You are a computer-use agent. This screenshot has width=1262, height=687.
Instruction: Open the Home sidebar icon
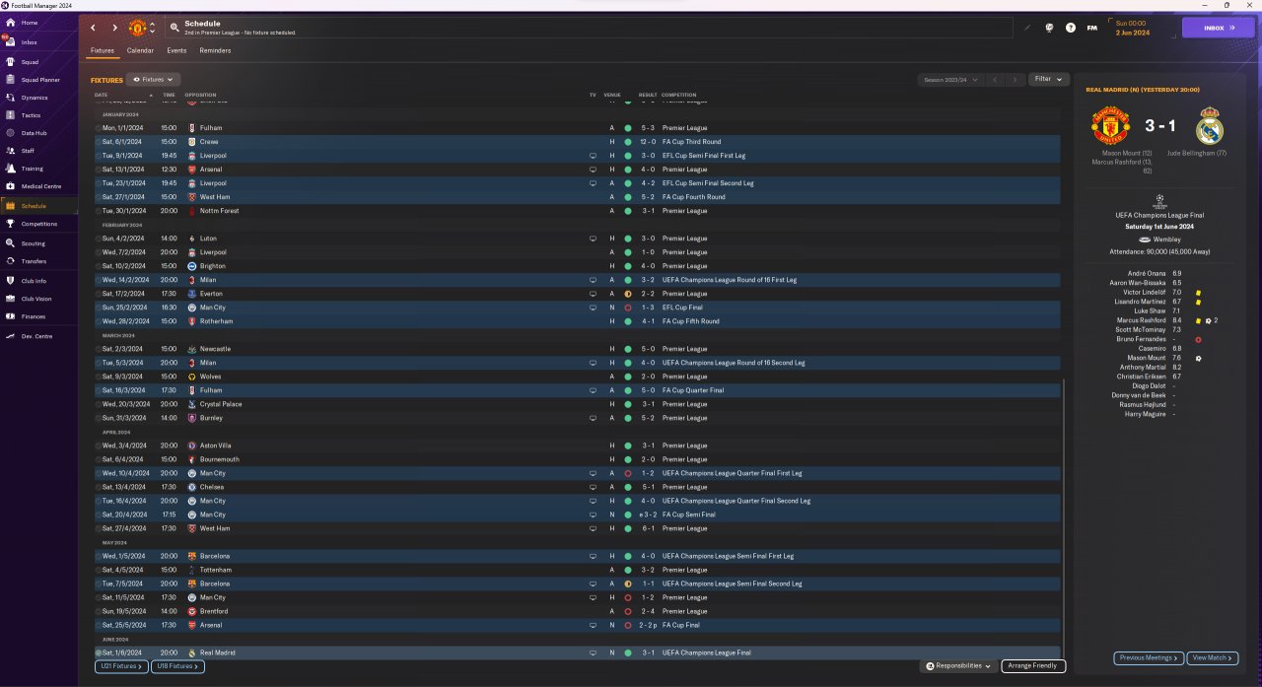tap(10, 22)
